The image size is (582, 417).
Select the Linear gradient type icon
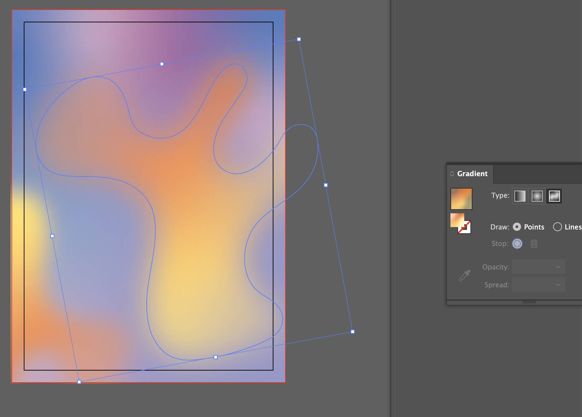pos(520,196)
